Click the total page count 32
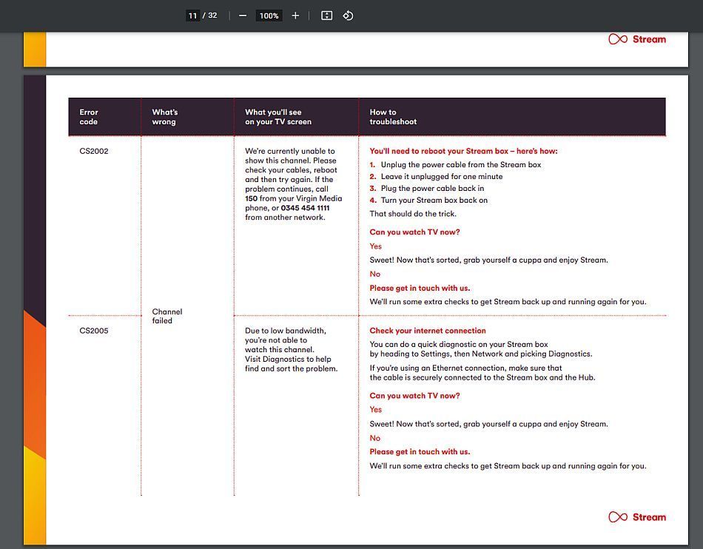 point(213,16)
